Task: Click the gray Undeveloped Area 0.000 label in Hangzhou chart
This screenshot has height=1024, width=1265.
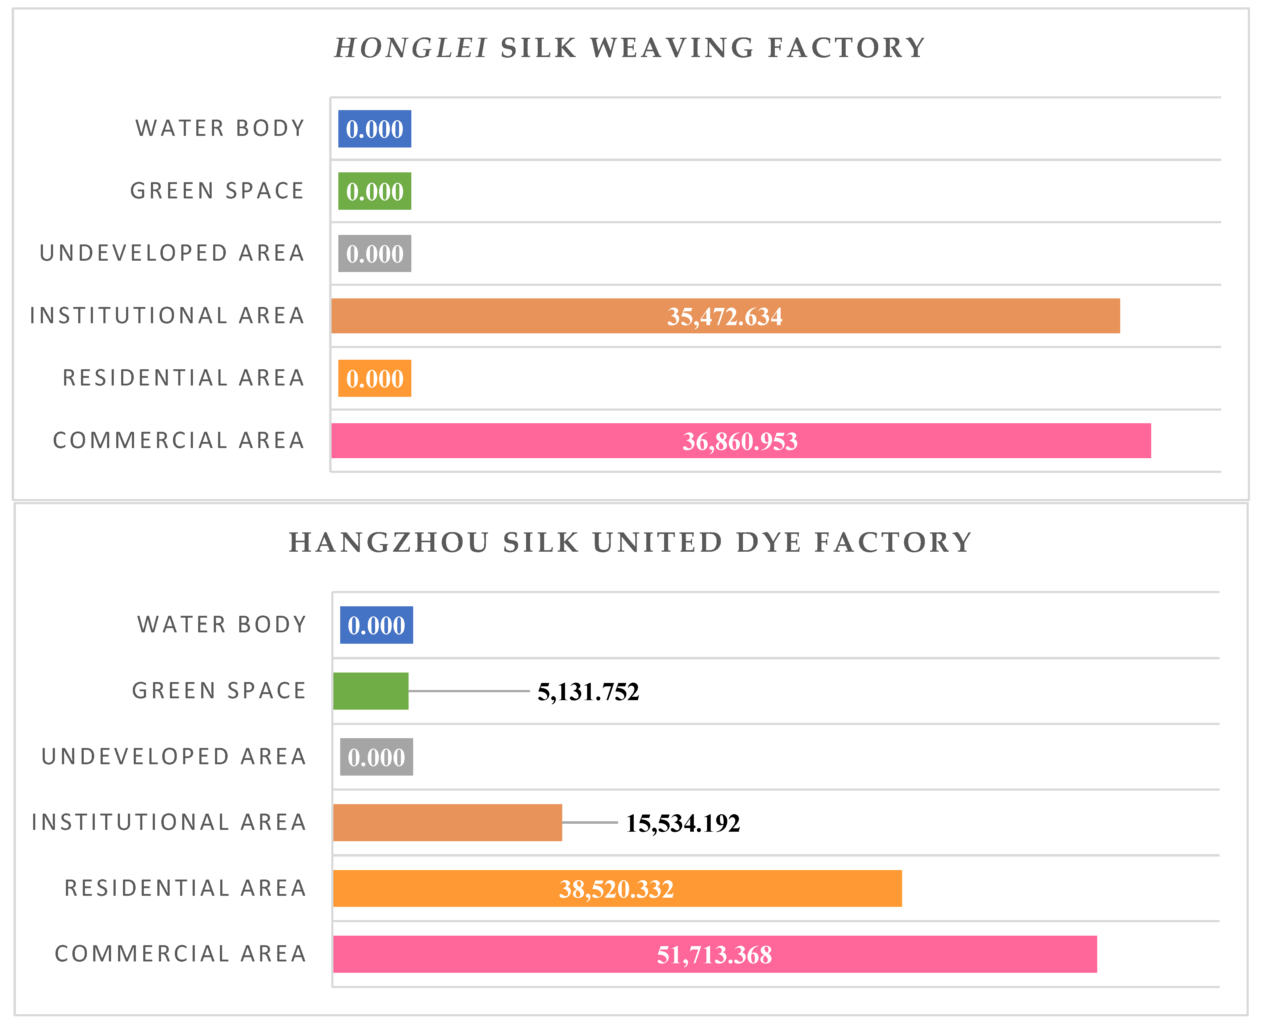Action: (376, 757)
